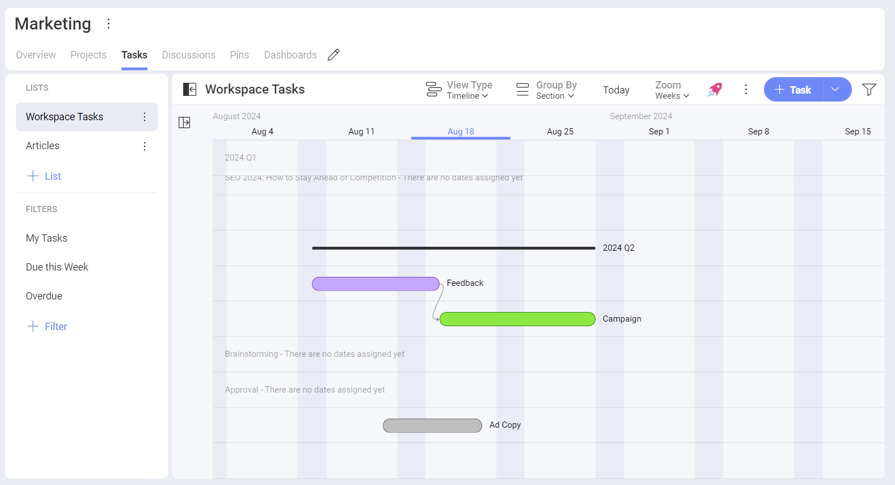Add a new task with Task button
The width and height of the screenshot is (895, 485).
coord(793,89)
